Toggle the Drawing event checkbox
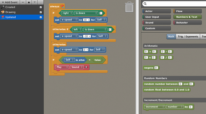The height and width of the screenshot is (114, 206). pyautogui.click(x=41, y=12)
